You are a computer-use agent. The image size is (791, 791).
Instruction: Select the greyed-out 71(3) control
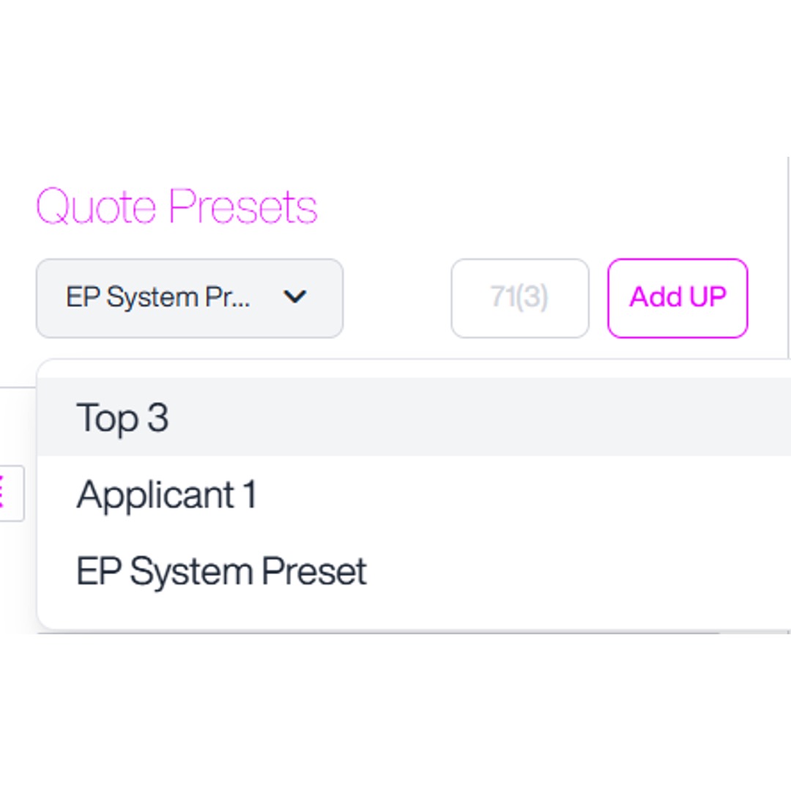point(519,298)
